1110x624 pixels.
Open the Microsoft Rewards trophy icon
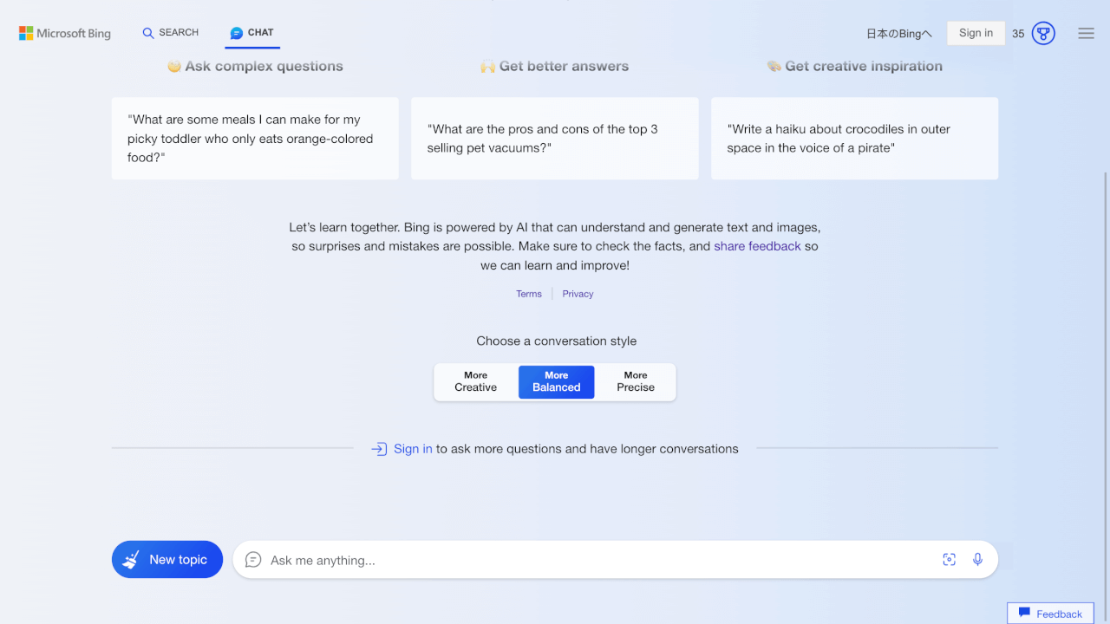tap(1043, 34)
